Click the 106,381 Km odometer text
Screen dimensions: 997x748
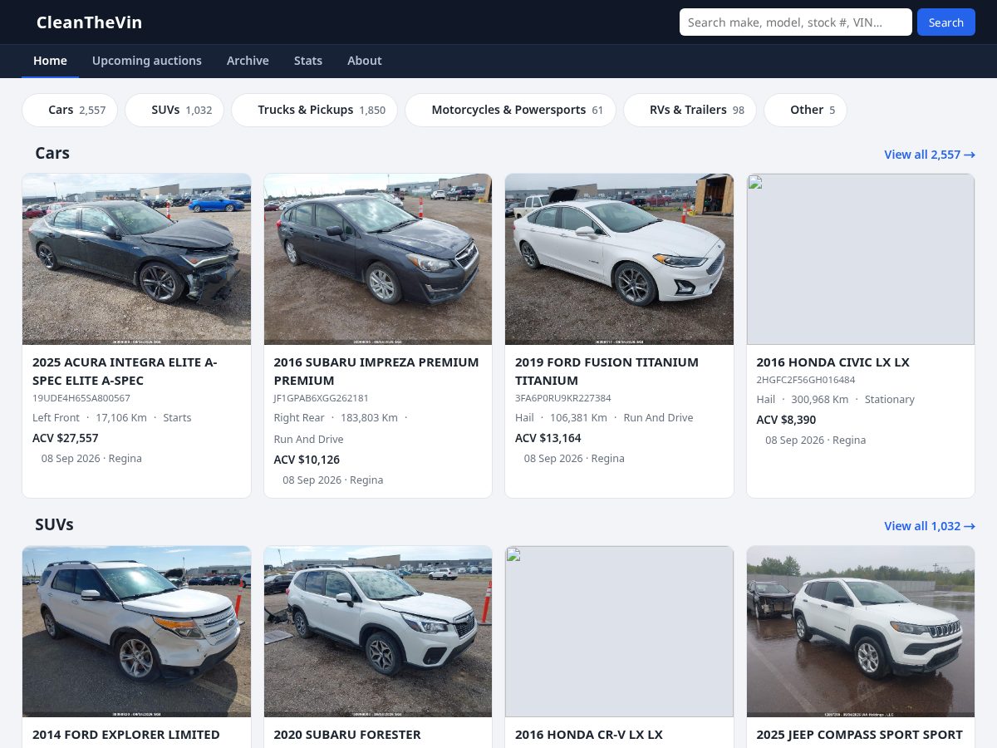pyautogui.click(x=578, y=418)
